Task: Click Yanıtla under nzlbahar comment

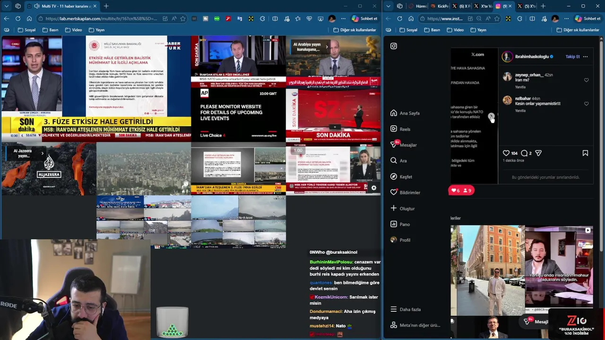Action: pos(520,110)
